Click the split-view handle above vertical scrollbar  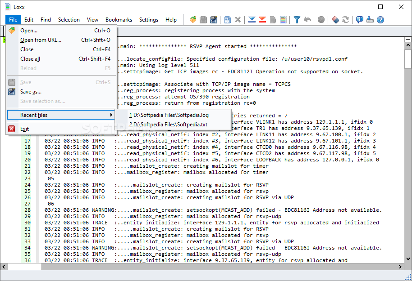[408, 39]
